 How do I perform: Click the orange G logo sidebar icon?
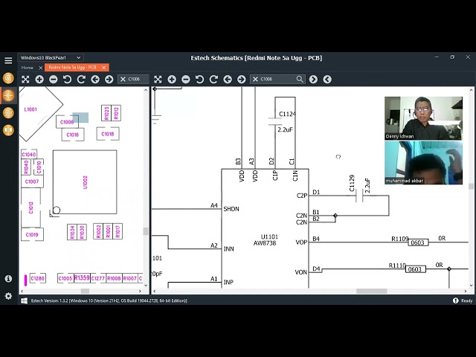point(8,78)
